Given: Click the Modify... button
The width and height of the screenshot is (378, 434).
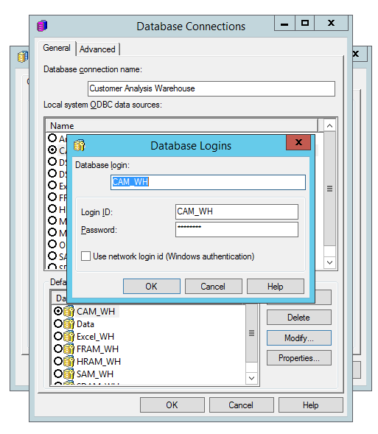Looking at the screenshot, I should tap(299, 338).
